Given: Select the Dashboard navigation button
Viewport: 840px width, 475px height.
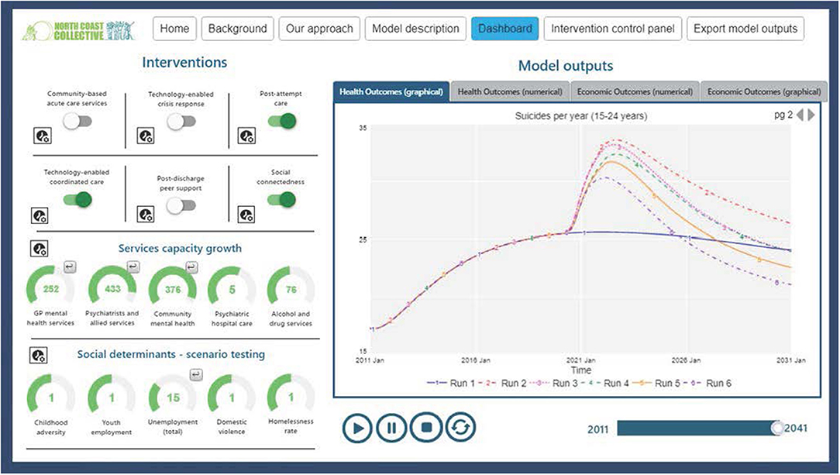Looking at the screenshot, I should (x=505, y=29).
